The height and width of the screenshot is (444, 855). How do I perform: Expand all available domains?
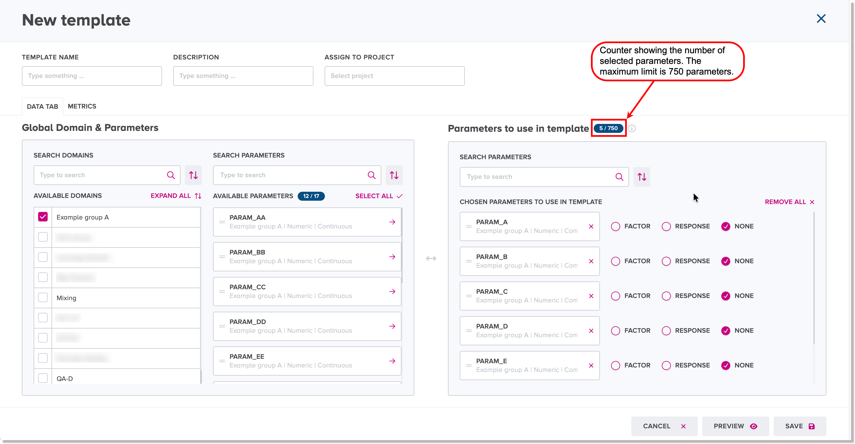(x=176, y=196)
